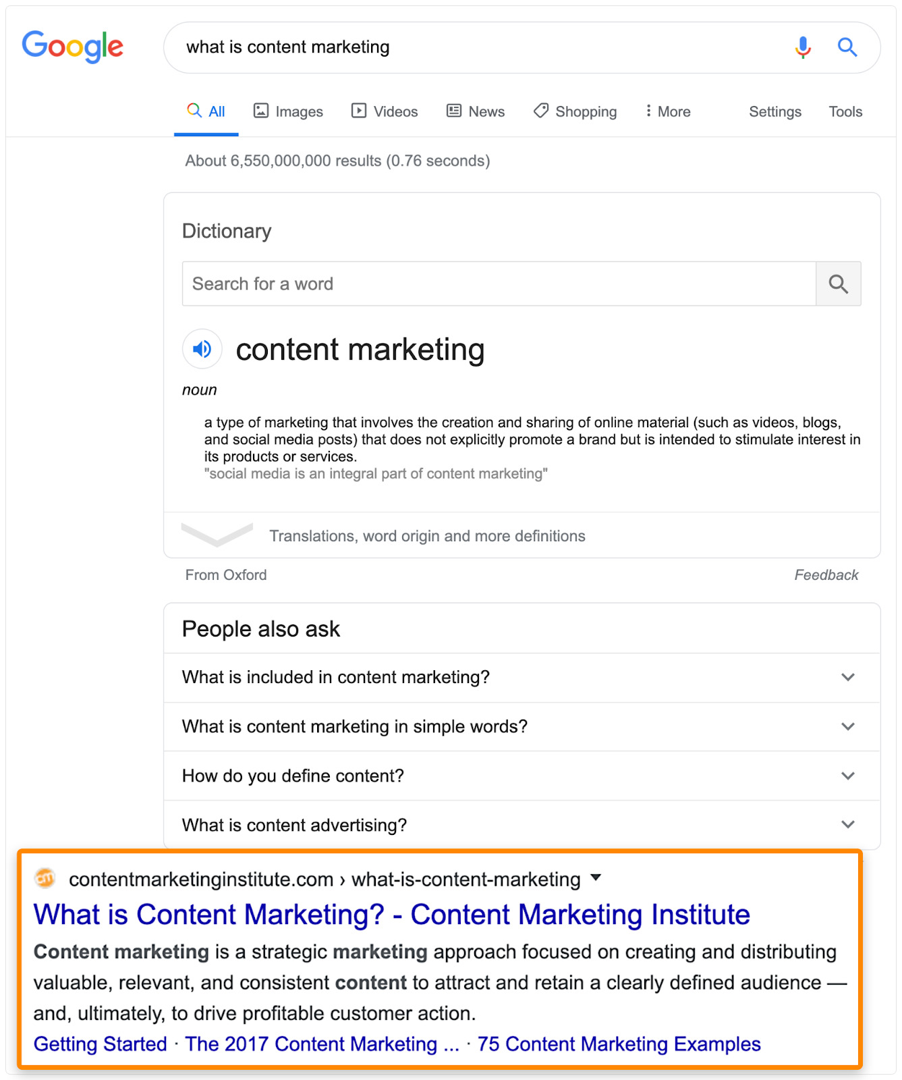
Task: Activate voice search with the microphone icon
Action: pyautogui.click(x=802, y=47)
